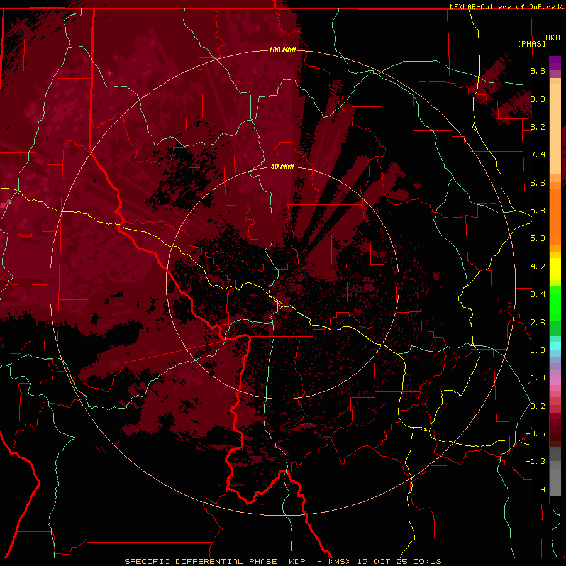Click the DKD unit label
Image resolution: width=566 pixels, height=566 pixels.
coord(552,38)
